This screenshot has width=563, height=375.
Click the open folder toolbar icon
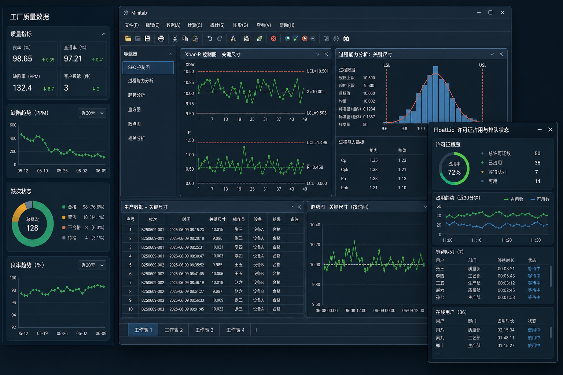[128, 38]
